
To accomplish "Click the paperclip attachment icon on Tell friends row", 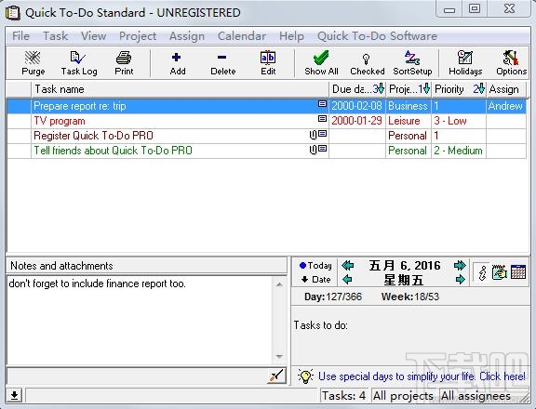I will [313, 150].
